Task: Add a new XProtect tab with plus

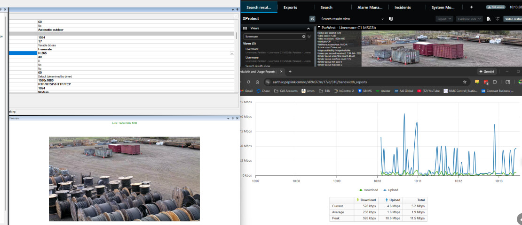Action: tap(472, 7)
